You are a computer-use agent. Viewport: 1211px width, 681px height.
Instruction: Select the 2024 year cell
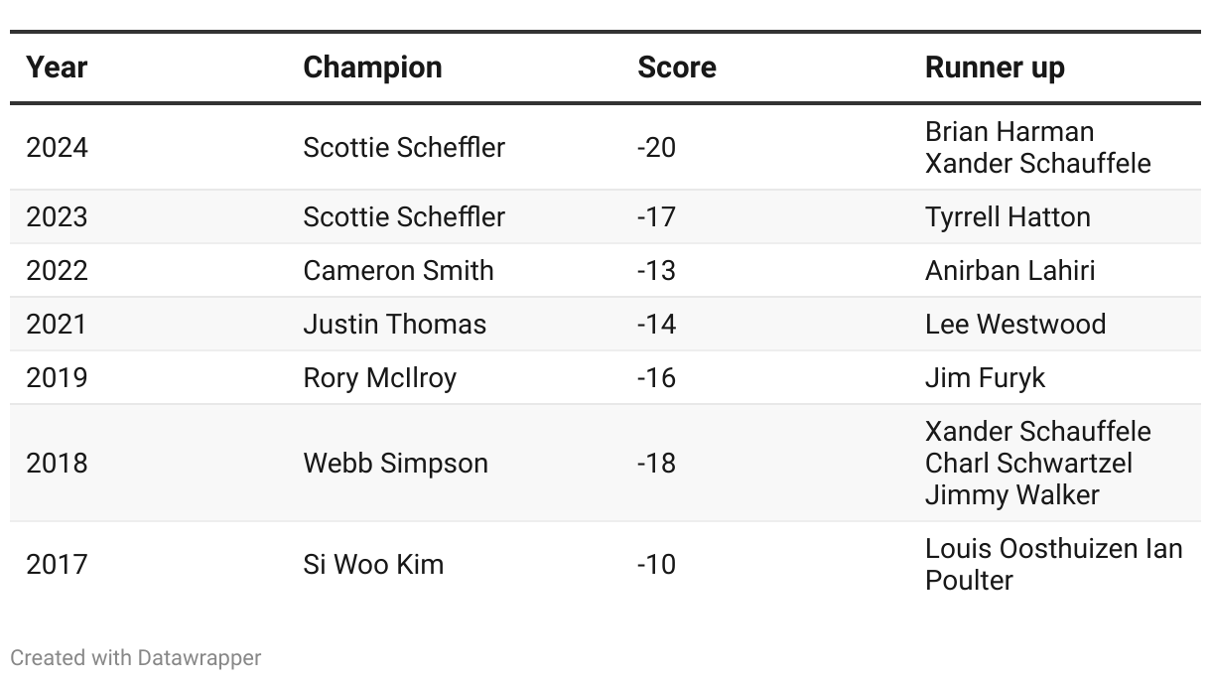[x=57, y=148]
